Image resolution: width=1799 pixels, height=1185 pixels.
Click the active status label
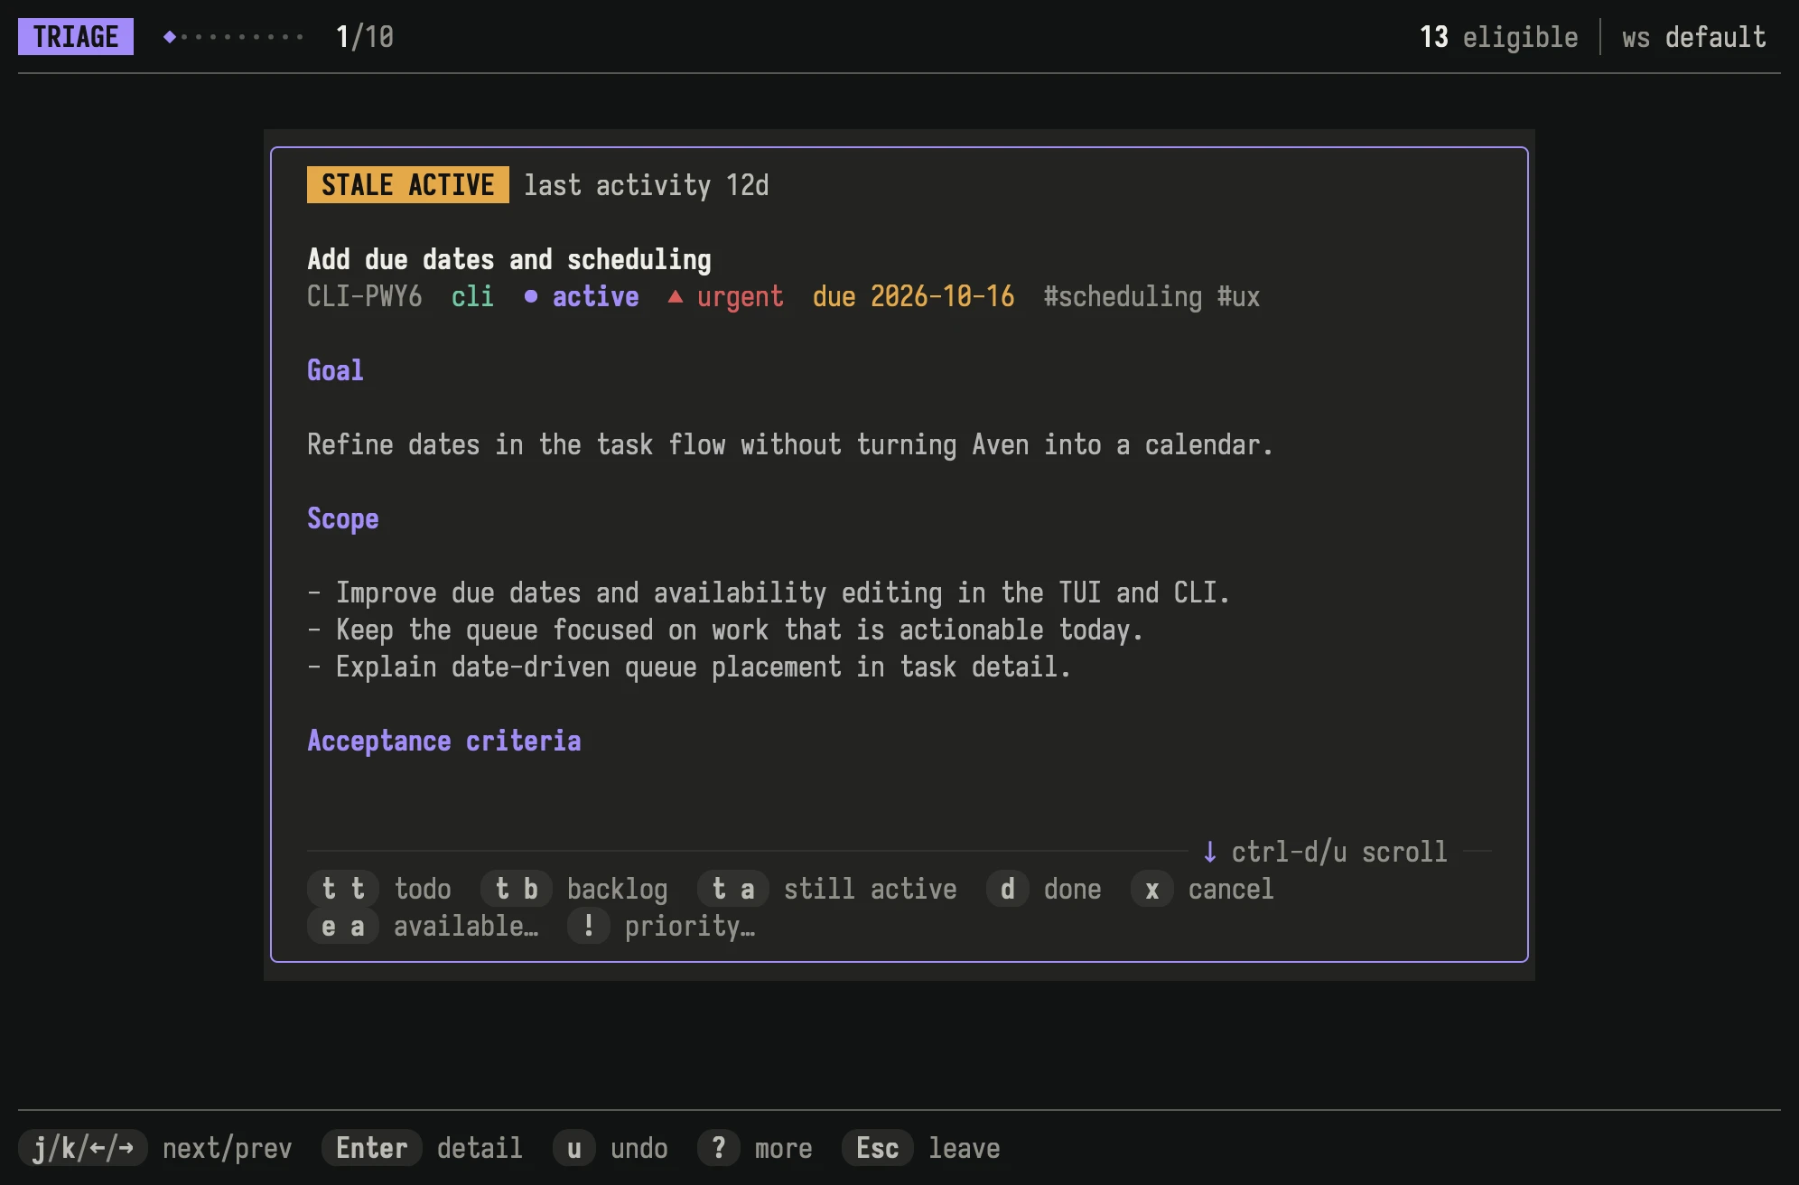click(596, 296)
